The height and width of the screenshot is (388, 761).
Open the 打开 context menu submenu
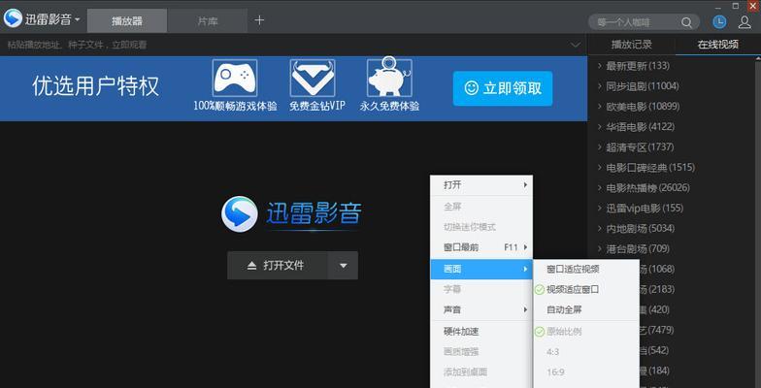pos(481,184)
